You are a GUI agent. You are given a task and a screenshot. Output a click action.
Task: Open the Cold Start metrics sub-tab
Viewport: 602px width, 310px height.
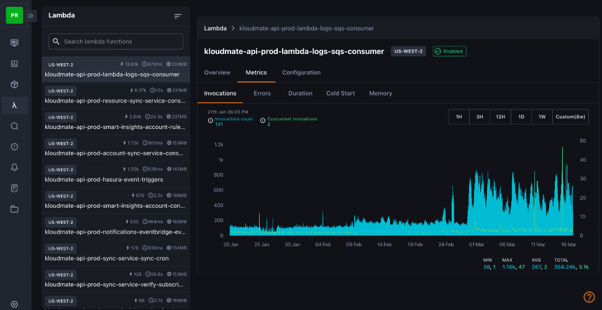click(x=340, y=93)
